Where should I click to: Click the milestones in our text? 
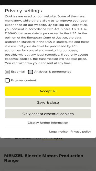point(28,138)
